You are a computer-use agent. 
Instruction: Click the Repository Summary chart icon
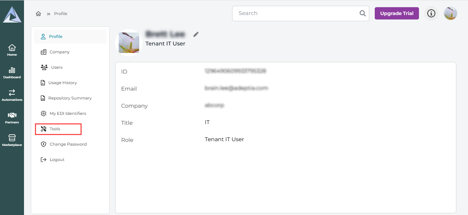(x=43, y=98)
